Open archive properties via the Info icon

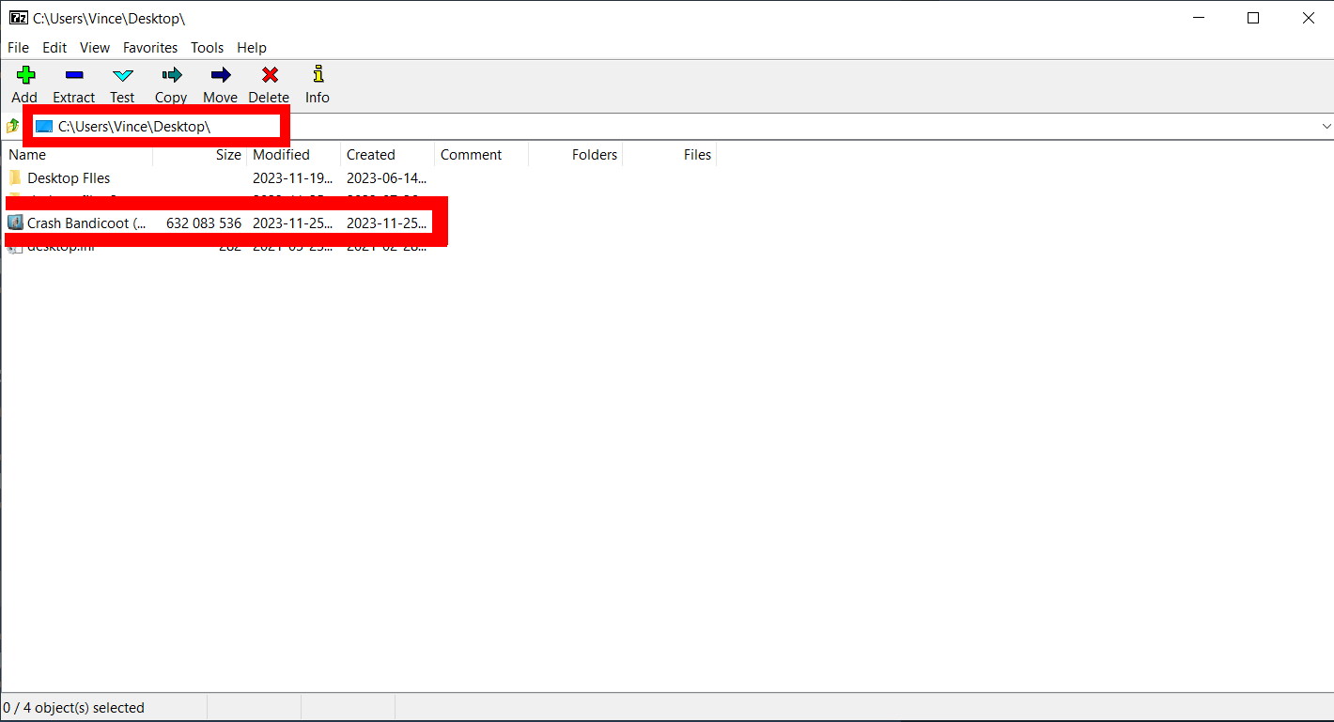coord(317,83)
